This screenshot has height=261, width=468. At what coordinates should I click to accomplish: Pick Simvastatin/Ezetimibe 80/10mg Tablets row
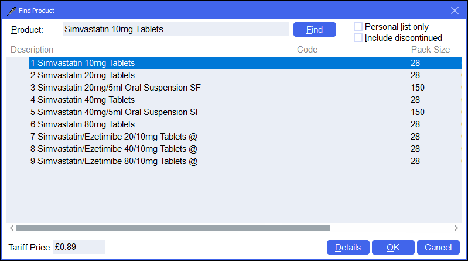point(114,161)
